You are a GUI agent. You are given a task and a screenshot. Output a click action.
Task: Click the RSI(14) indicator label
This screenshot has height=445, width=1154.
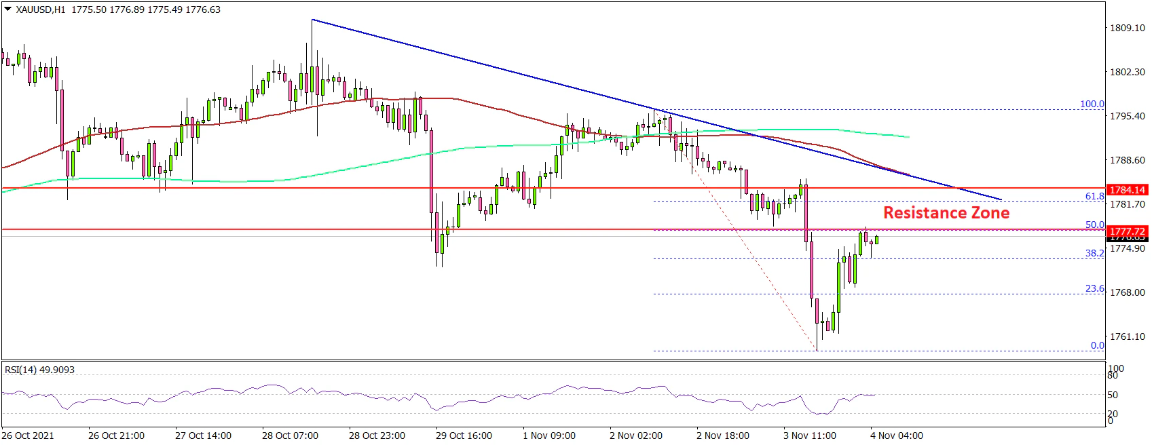tap(39, 370)
